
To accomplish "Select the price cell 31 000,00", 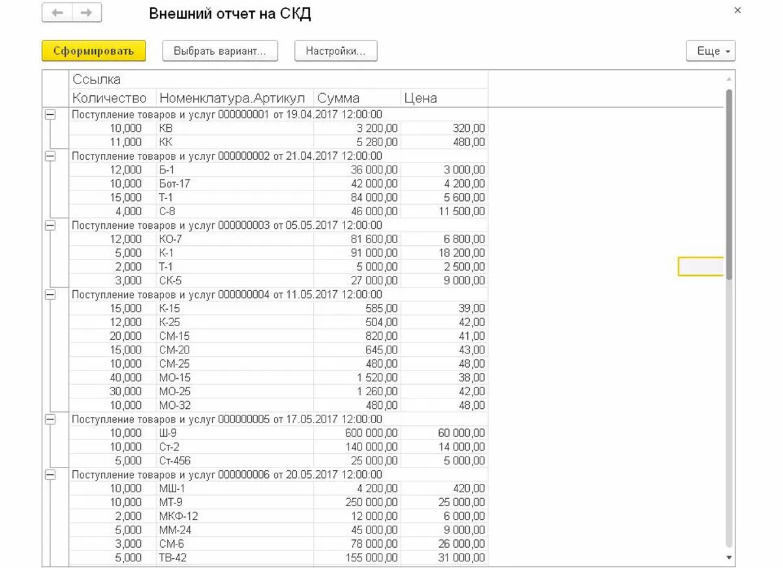I will coord(444,558).
